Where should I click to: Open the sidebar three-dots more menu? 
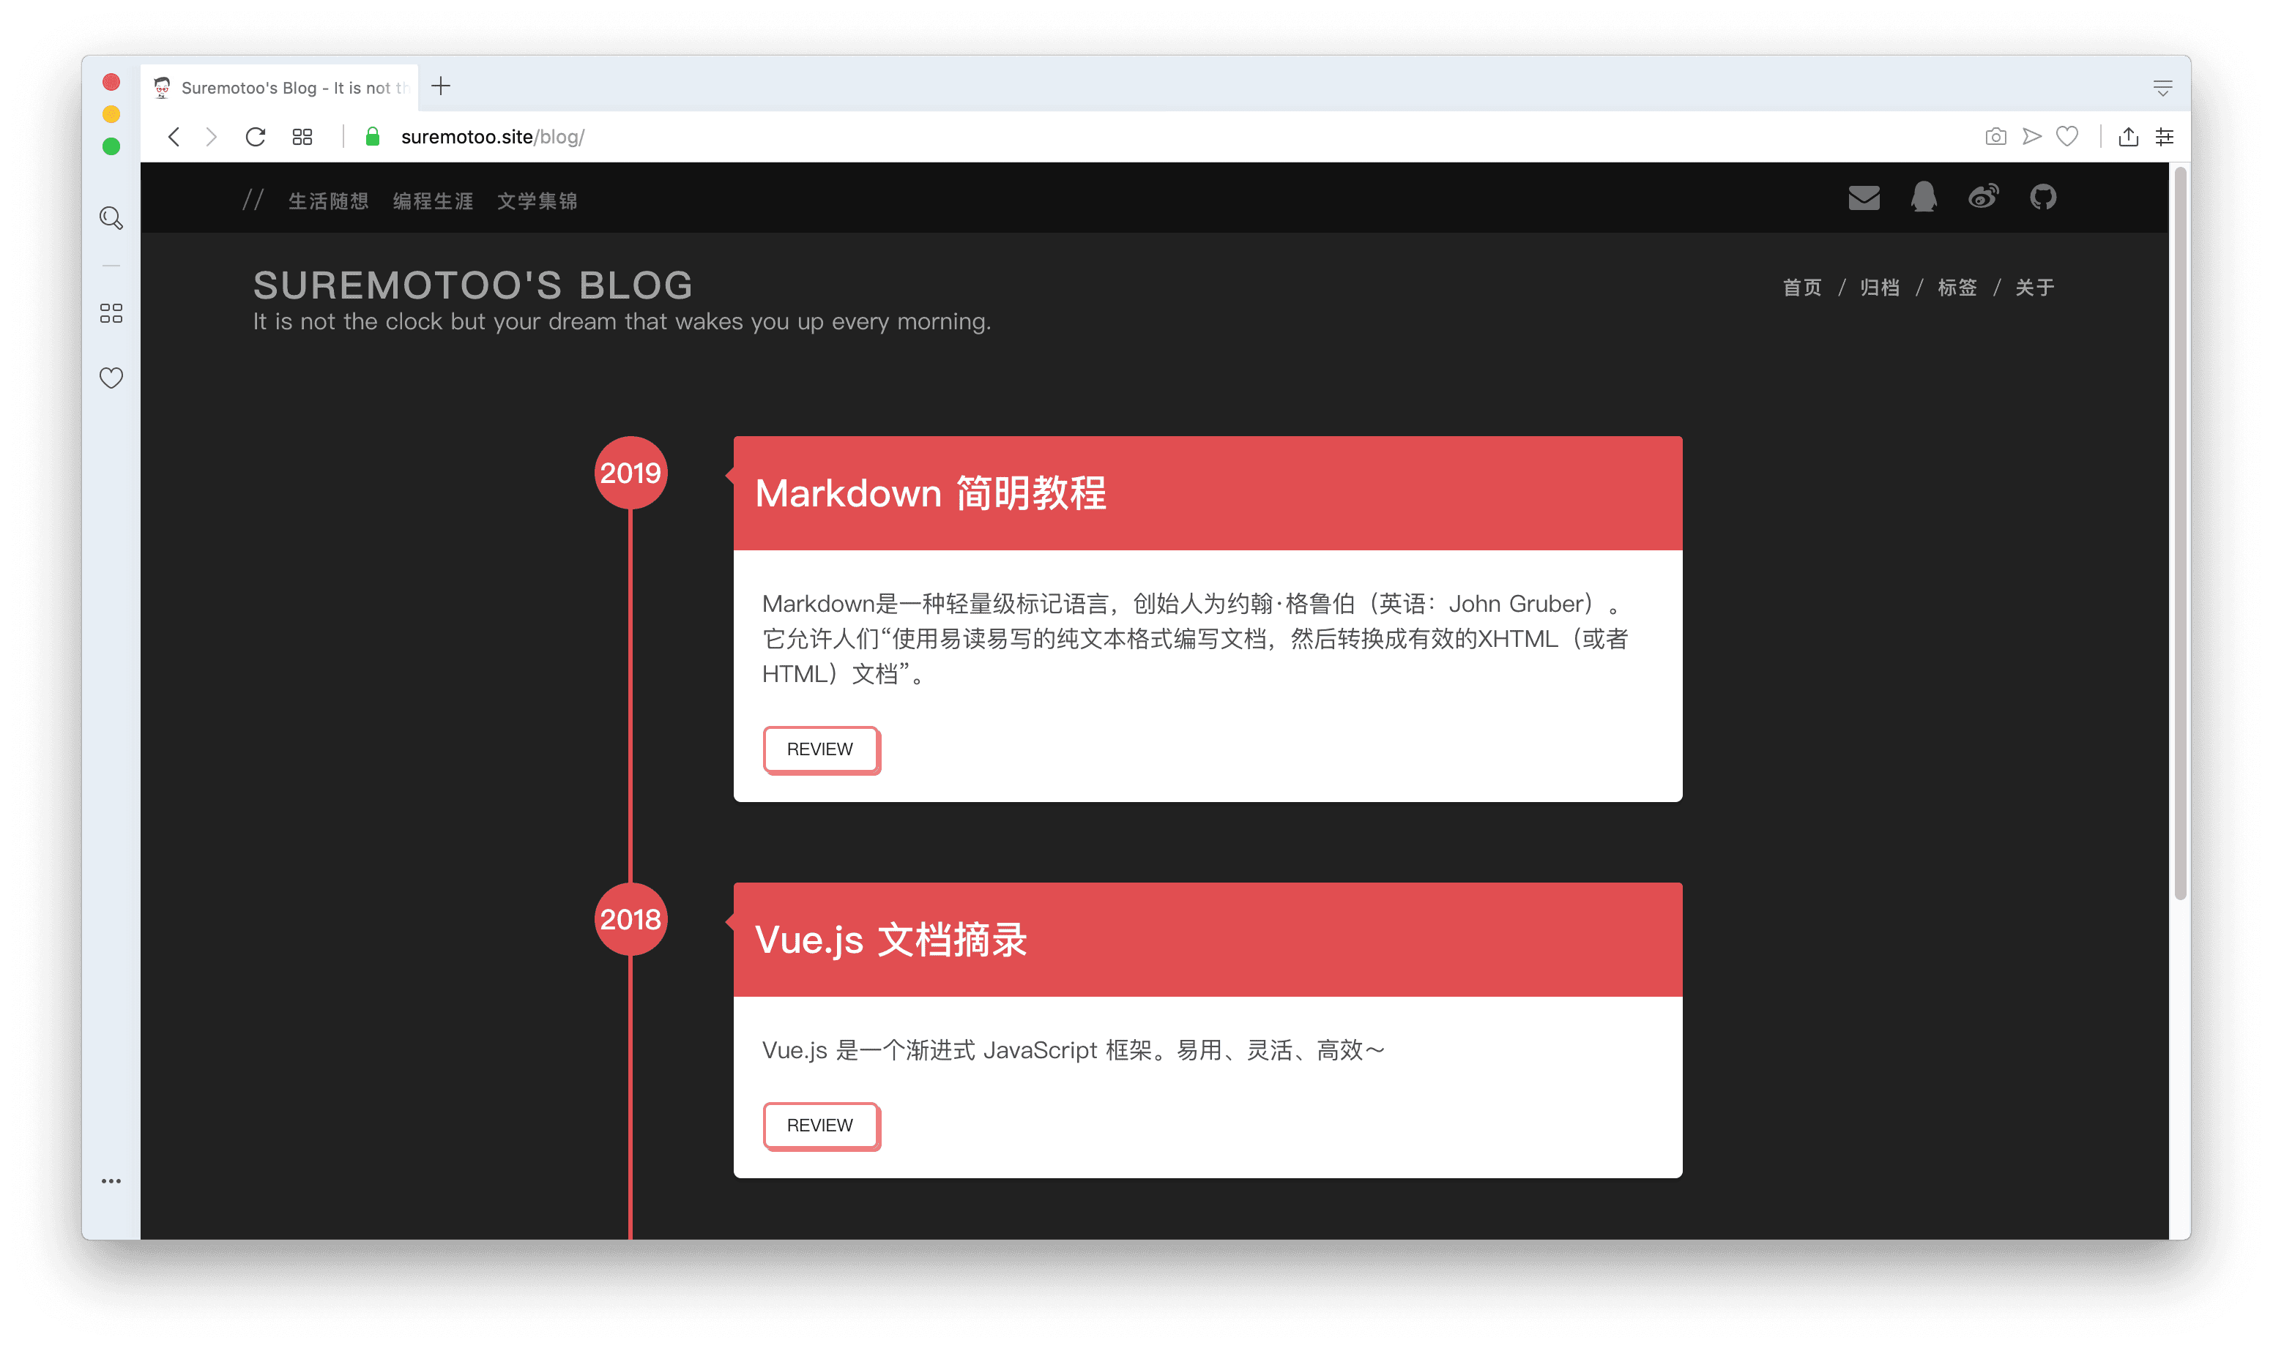[x=111, y=1181]
